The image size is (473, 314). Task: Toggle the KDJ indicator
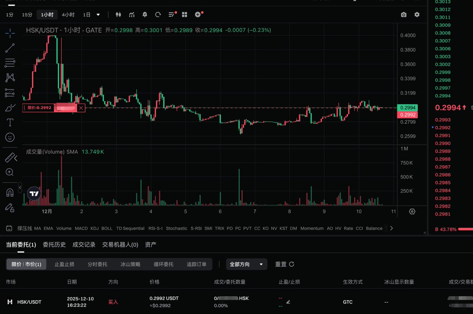[95, 229]
